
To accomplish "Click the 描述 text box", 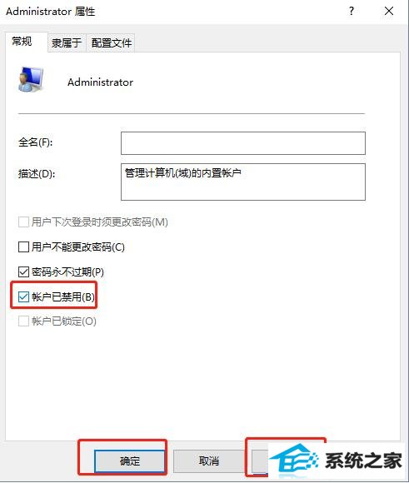I will click(x=243, y=182).
